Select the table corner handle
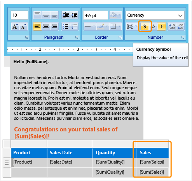 pos(7,144)
